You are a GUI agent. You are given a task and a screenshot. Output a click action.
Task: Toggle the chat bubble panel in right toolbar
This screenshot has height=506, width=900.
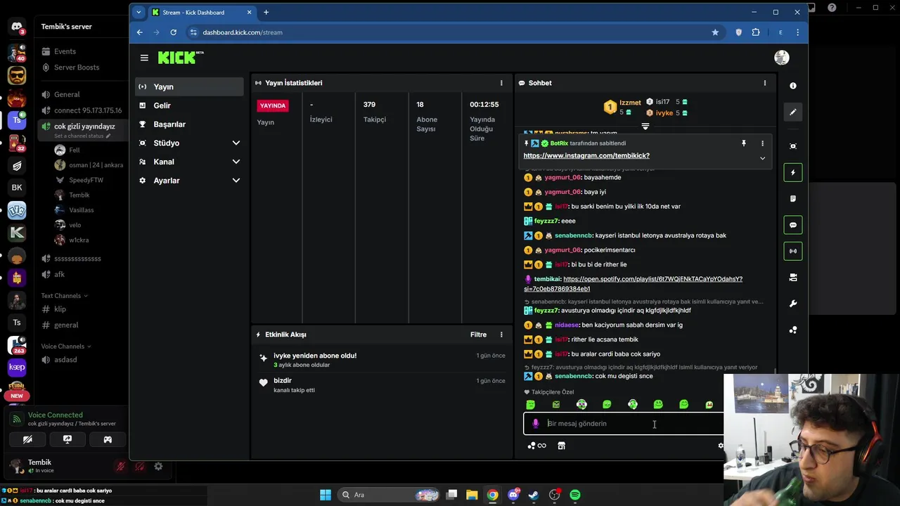(793, 225)
